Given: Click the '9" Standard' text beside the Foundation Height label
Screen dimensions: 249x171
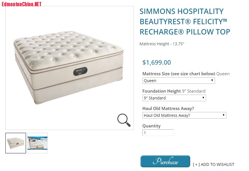Looking at the screenshot, I should 194,91.
